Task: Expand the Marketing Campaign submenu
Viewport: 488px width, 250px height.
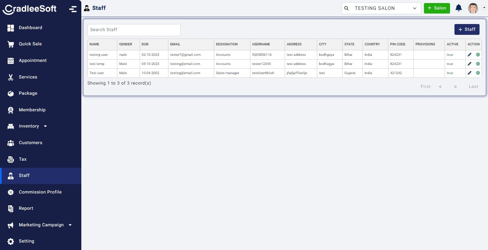Action: [70, 225]
